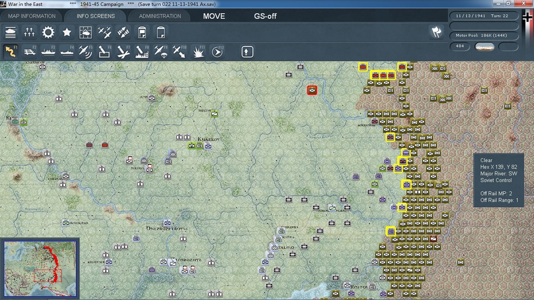
Task: Select the F1 move mode icon
Action: (11, 52)
